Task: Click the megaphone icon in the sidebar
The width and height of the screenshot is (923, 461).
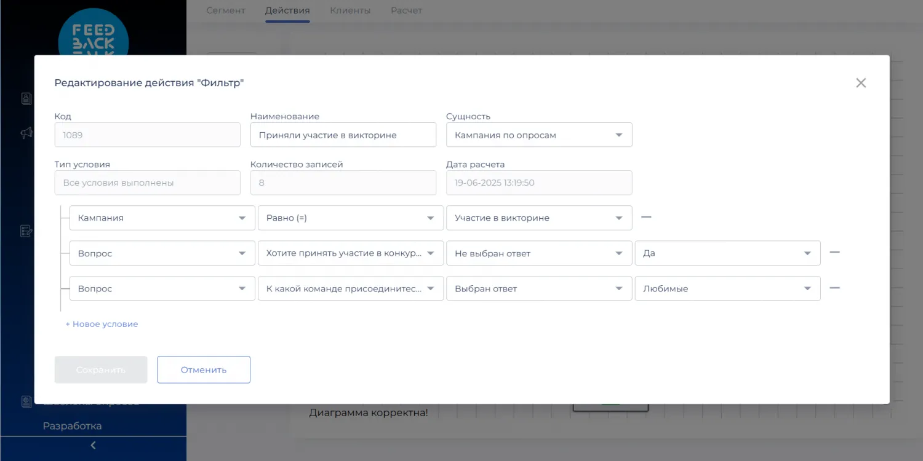Action: [26, 133]
